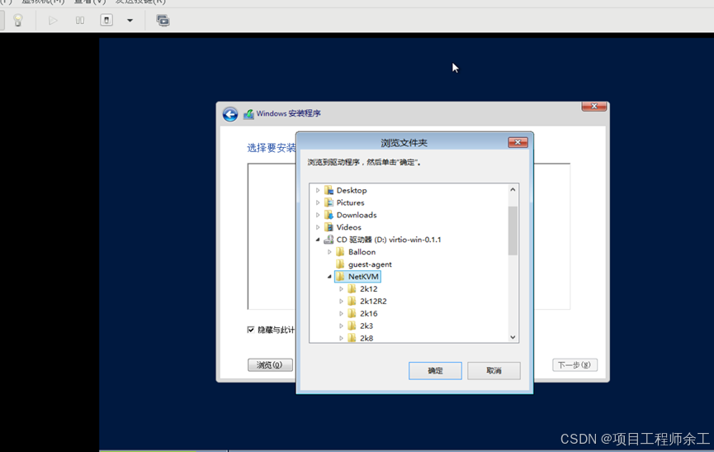
Task: Select the 2k12 folder
Action: (368, 289)
